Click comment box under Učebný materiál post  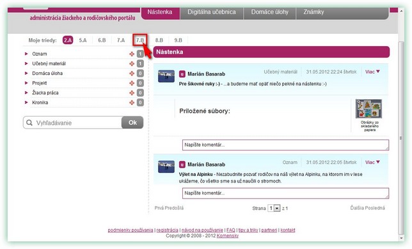(x=285, y=145)
